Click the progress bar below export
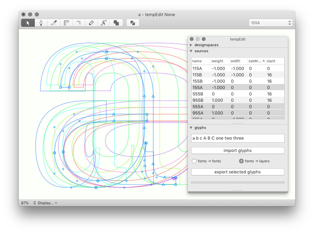This screenshot has width=314, height=233. tap(238, 182)
